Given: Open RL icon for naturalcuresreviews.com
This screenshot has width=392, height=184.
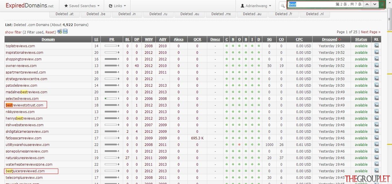Looking at the screenshot, I should [x=377, y=158].
